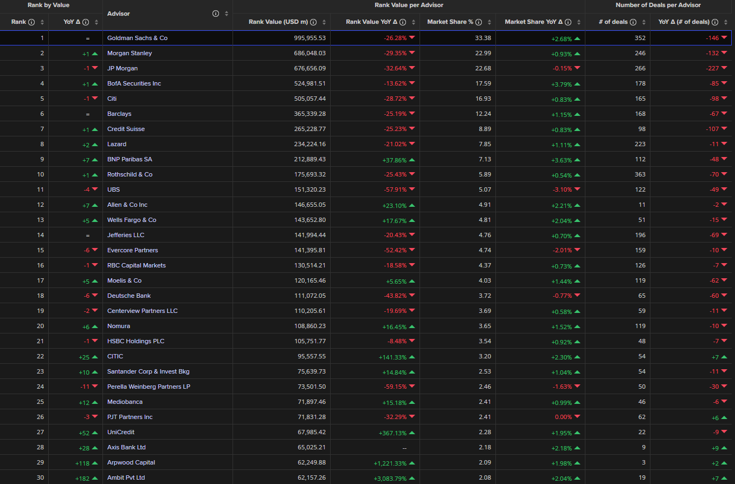The width and height of the screenshot is (735, 484).
Task: Open info icon for YoY Δ (# of deals)
Action: [x=715, y=22]
